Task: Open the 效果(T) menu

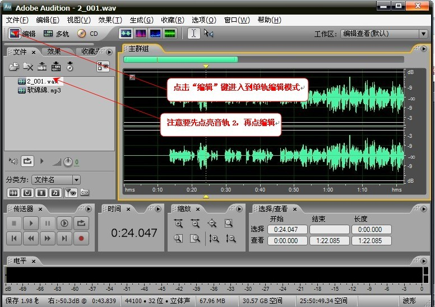Action: (x=110, y=20)
